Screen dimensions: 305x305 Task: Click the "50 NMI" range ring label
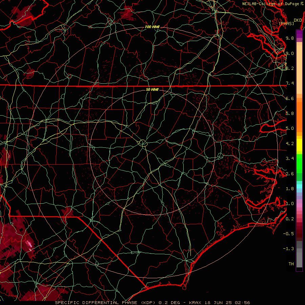(152, 89)
